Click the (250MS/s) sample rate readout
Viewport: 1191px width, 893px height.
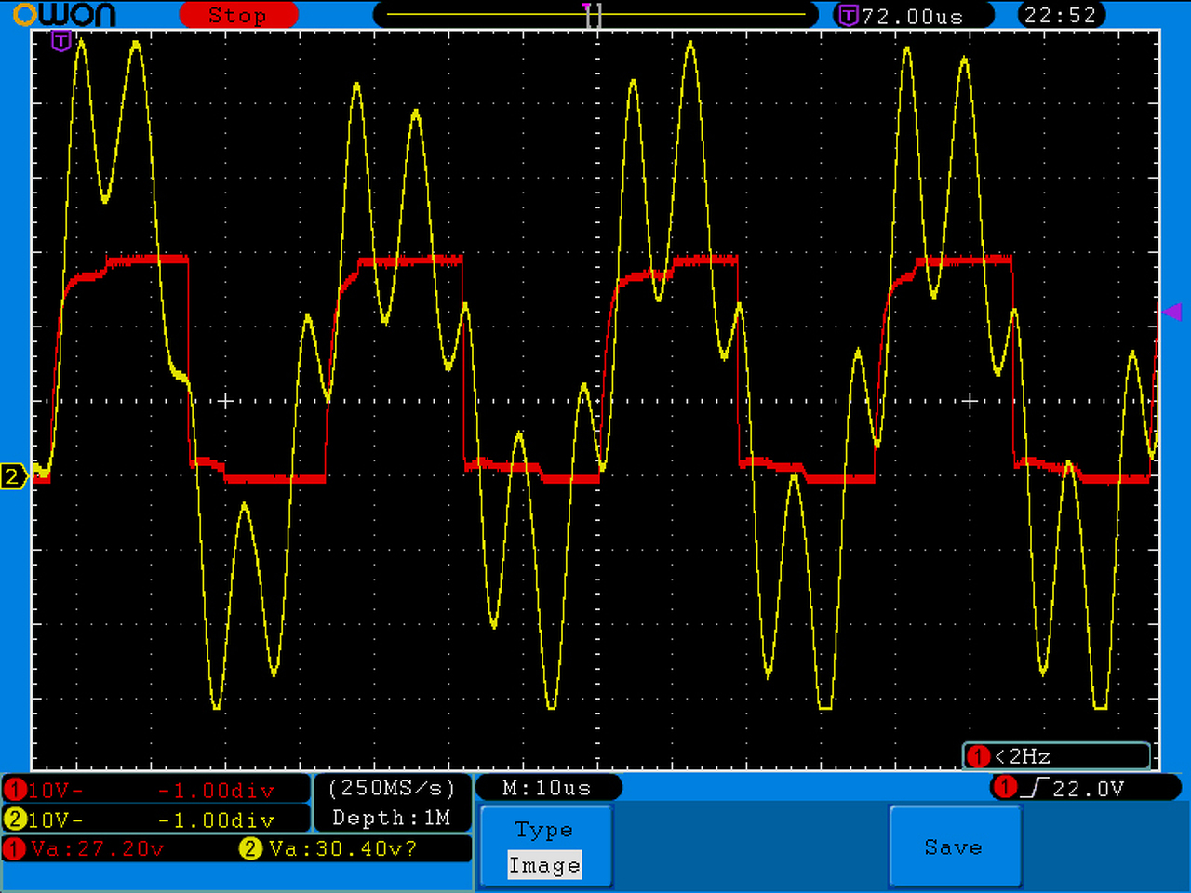click(x=392, y=788)
